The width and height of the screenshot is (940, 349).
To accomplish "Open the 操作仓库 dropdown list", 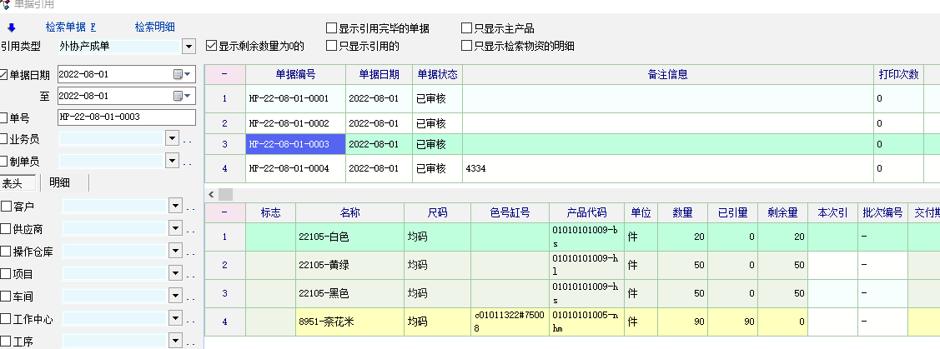I will tap(175, 251).
